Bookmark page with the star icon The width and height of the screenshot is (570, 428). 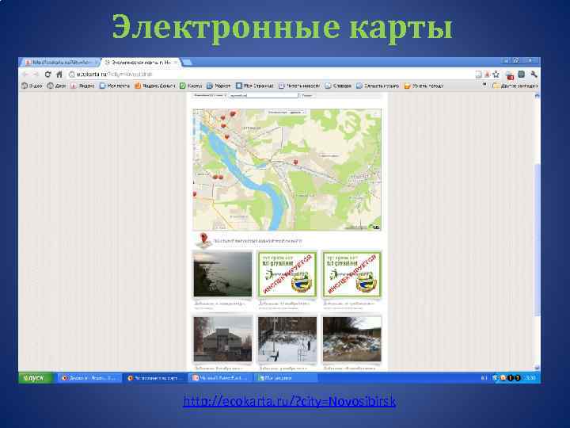click(496, 75)
